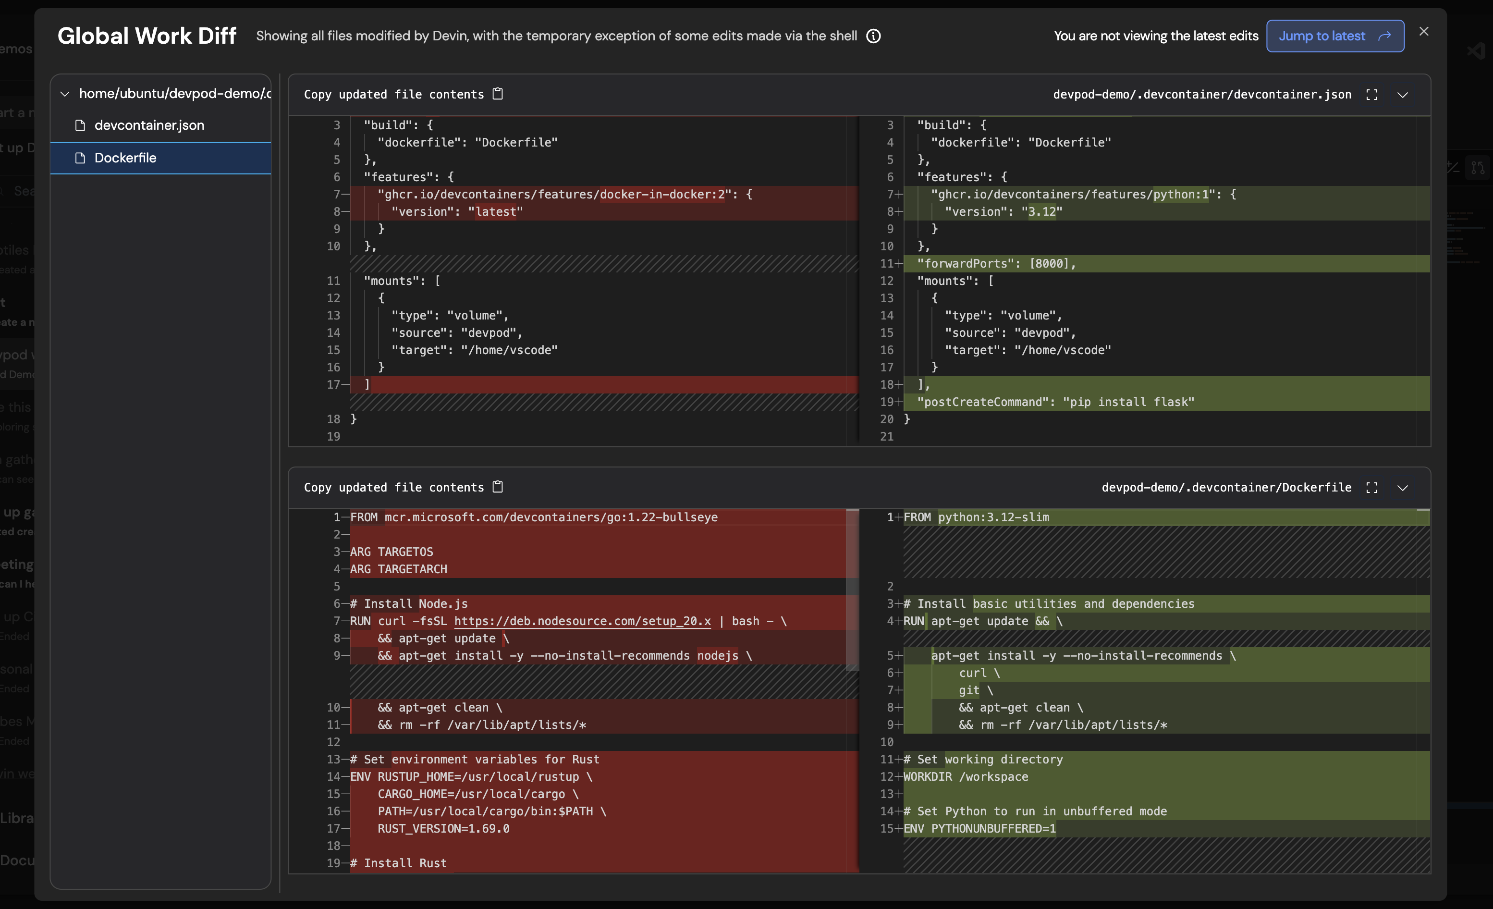Screen dimensions: 1493x909
Task: Copy updated Dockerfile contents via clipboard icon
Action: 498,487
